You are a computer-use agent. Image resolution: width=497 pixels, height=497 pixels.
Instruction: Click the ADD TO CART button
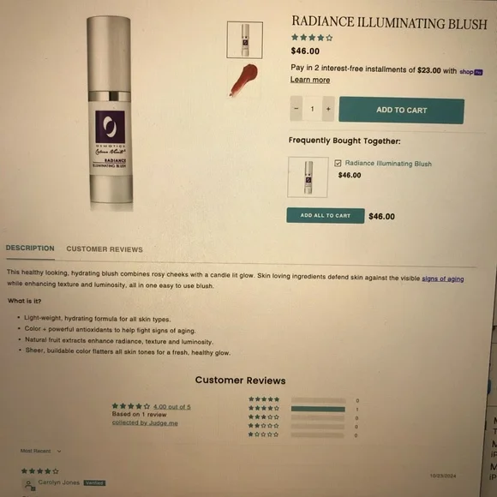(x=401, y=110)
